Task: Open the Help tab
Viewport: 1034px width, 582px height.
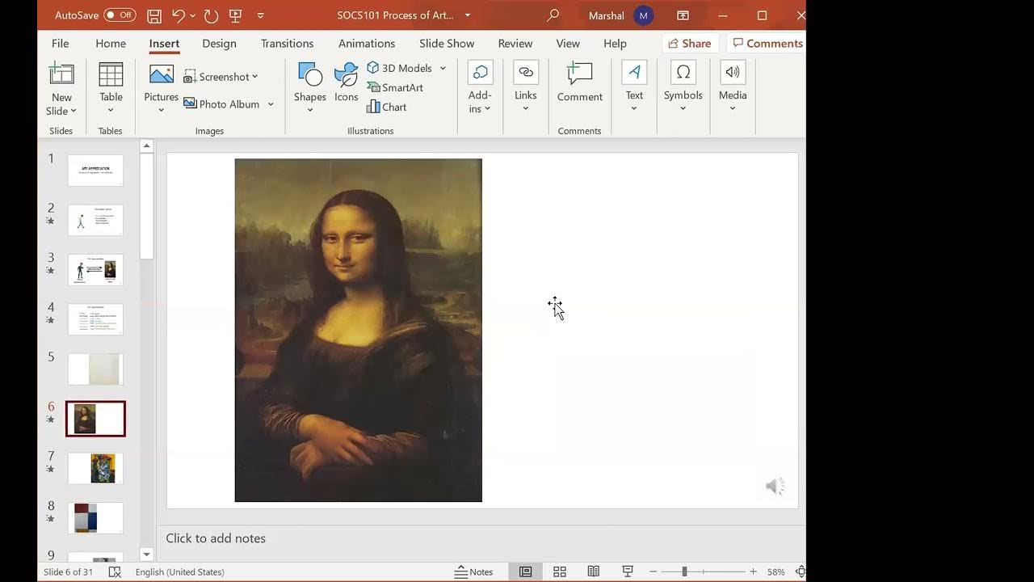Action: 615,44
